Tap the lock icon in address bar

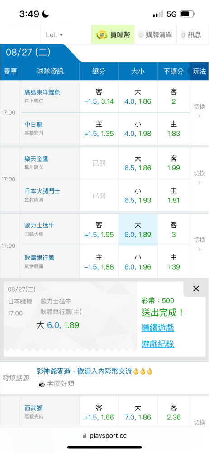point(85,436)
